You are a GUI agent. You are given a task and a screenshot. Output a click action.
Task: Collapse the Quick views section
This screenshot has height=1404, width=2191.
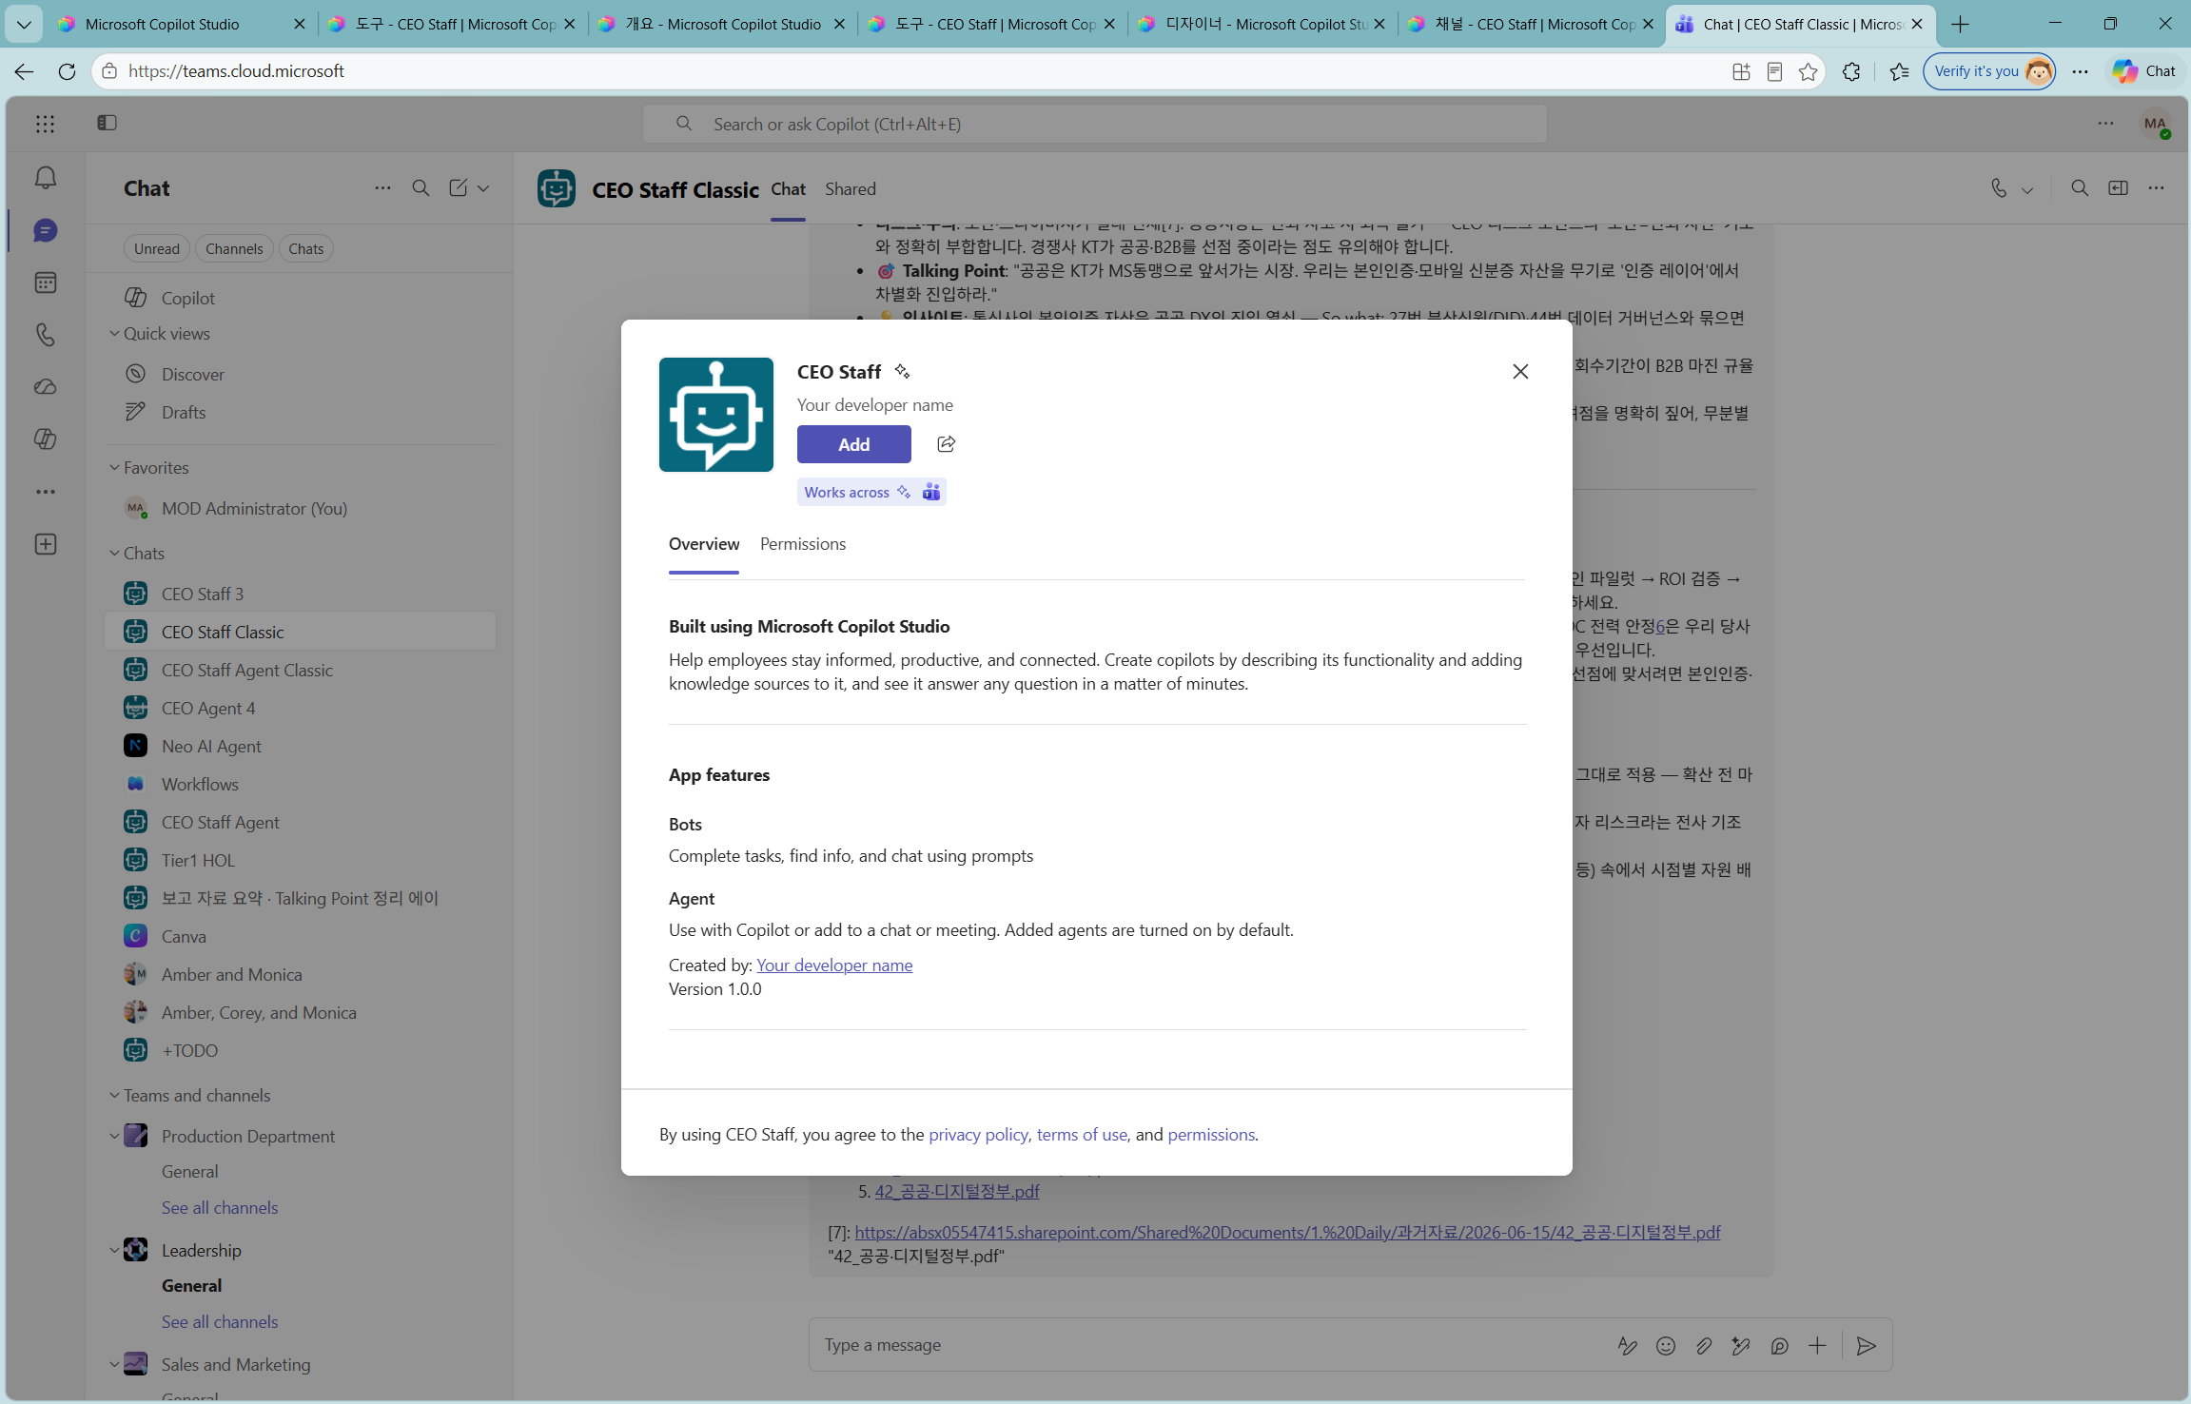[114, 334]
